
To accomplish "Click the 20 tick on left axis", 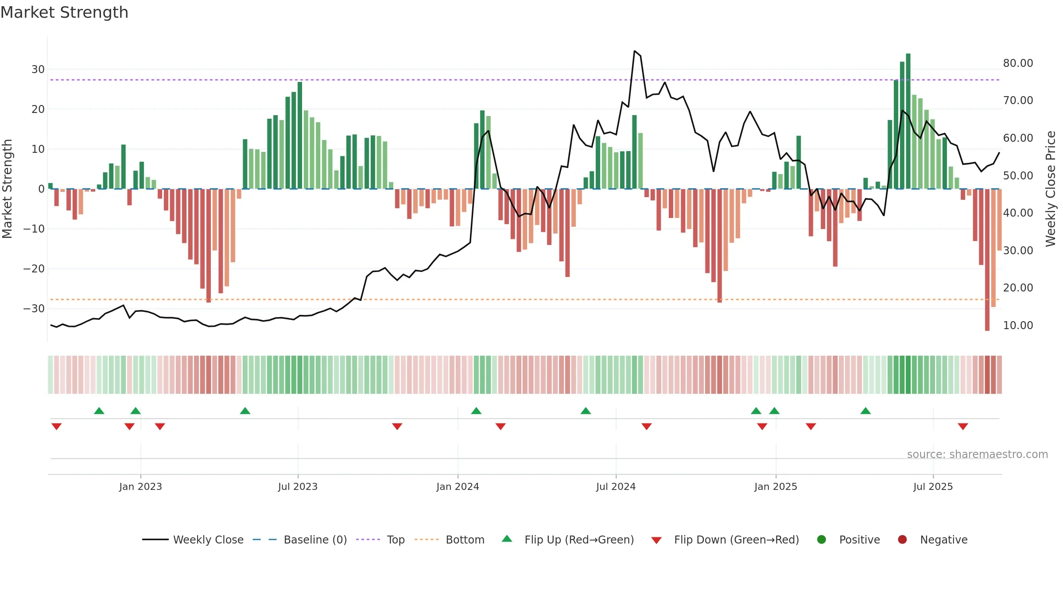I will point(38,109).
